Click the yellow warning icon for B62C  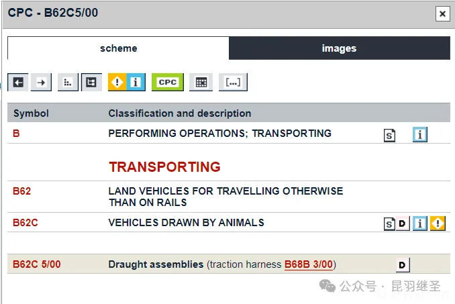pyautogui.click(x=438, y=223)
